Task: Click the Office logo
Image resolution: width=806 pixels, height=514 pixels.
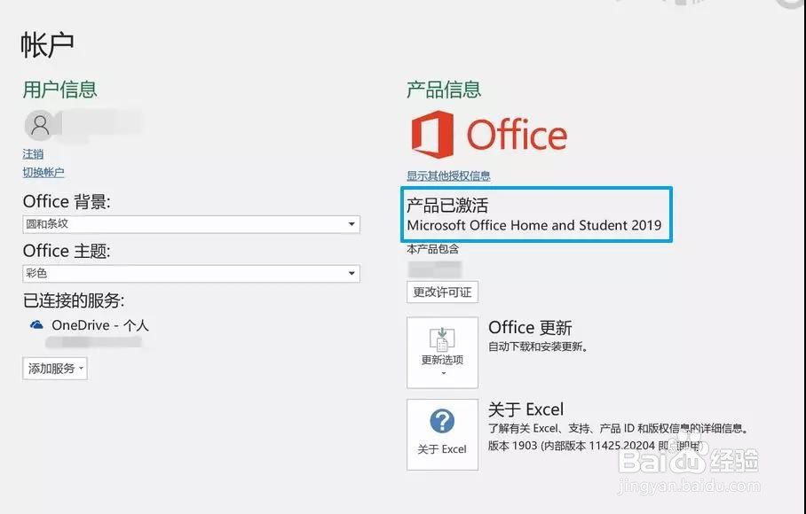Action: [x=489, y=135]
